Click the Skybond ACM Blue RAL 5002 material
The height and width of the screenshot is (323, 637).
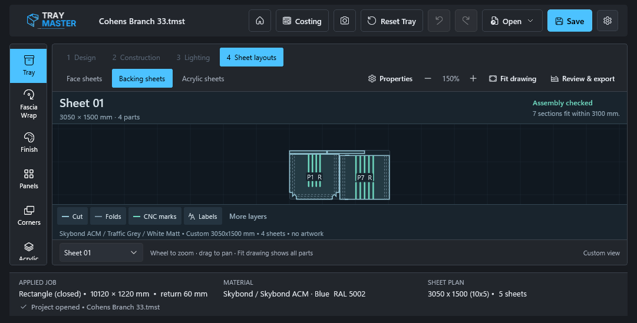294,294
